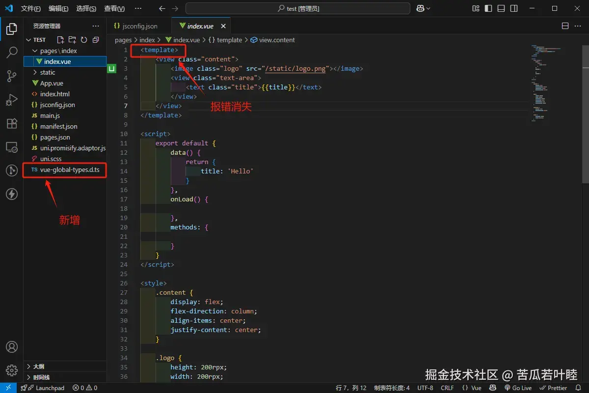Split the editor with split icon
This screenshot has height=393, width=589.
coord(565,26)
